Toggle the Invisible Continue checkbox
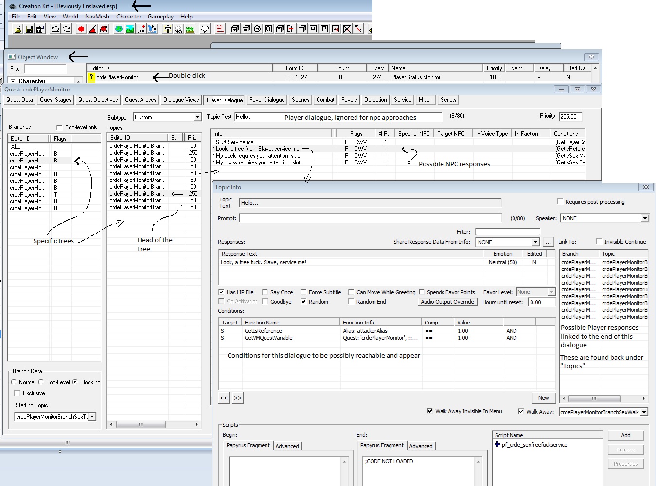This screenshot has width=656, height=486. (599, 241)
